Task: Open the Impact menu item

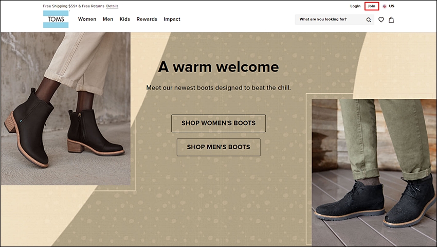Action: [172, 19]
